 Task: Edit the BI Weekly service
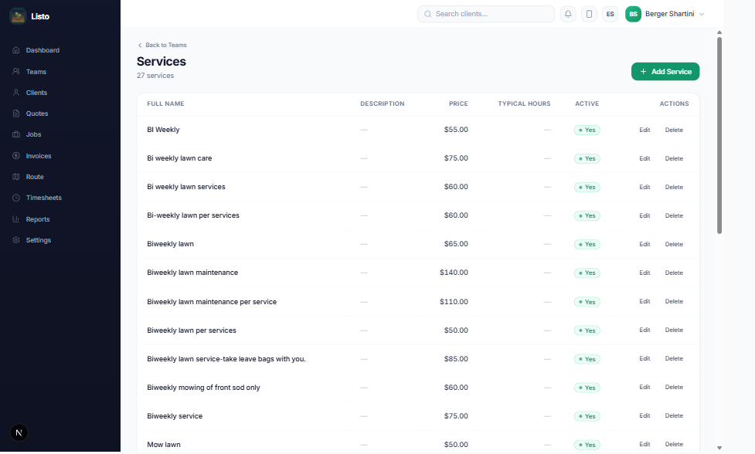[x=644, y=130]
